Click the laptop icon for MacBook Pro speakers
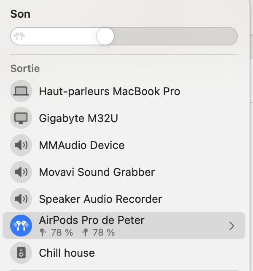This screenshot has height=271, width=253. [21, 91]
